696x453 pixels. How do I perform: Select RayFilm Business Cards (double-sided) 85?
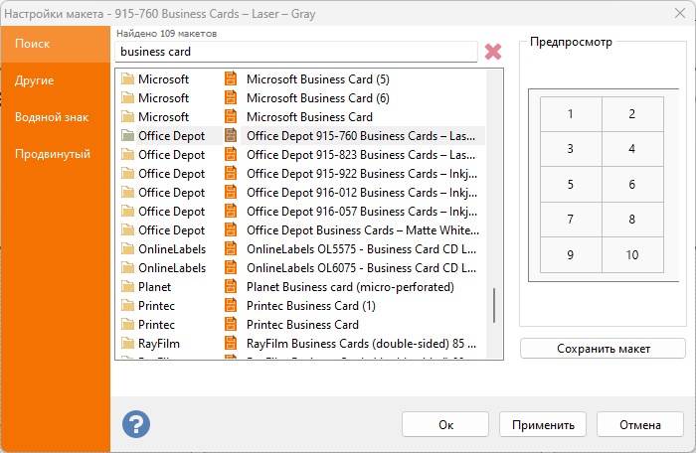pyautogui.click(x=361, y=344)
